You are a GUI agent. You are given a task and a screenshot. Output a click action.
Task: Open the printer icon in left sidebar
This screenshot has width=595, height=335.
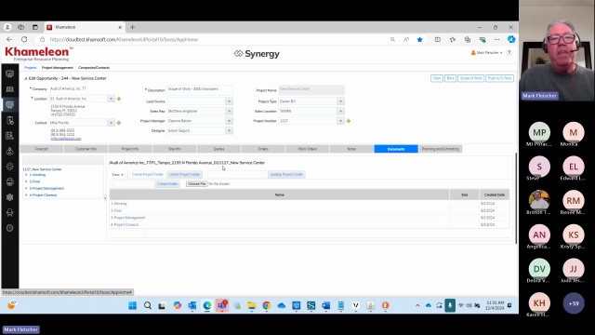pyautogui.click(x=10, y=182)
